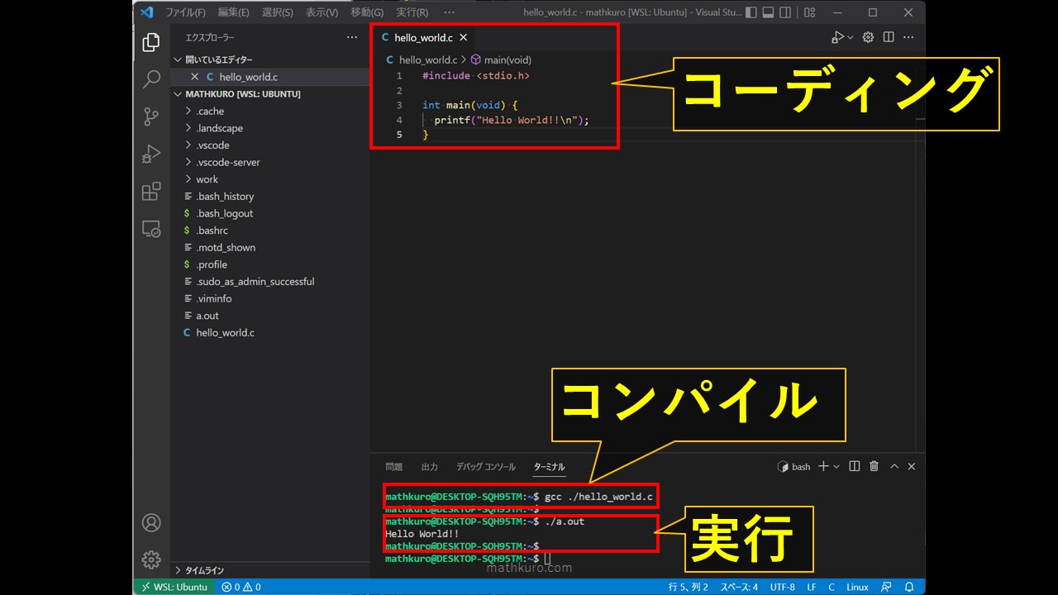
Task: Change the LF end of line setting
Action: tap(811, 587)
